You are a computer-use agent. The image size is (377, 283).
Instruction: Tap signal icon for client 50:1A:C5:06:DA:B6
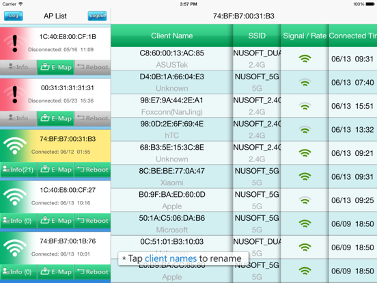[x=305, y=224]
